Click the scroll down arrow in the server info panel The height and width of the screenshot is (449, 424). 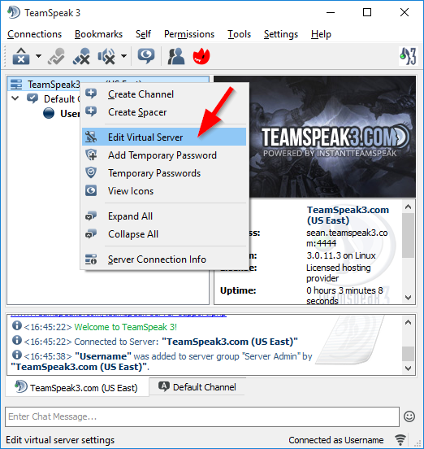click(x=409, y=298)
